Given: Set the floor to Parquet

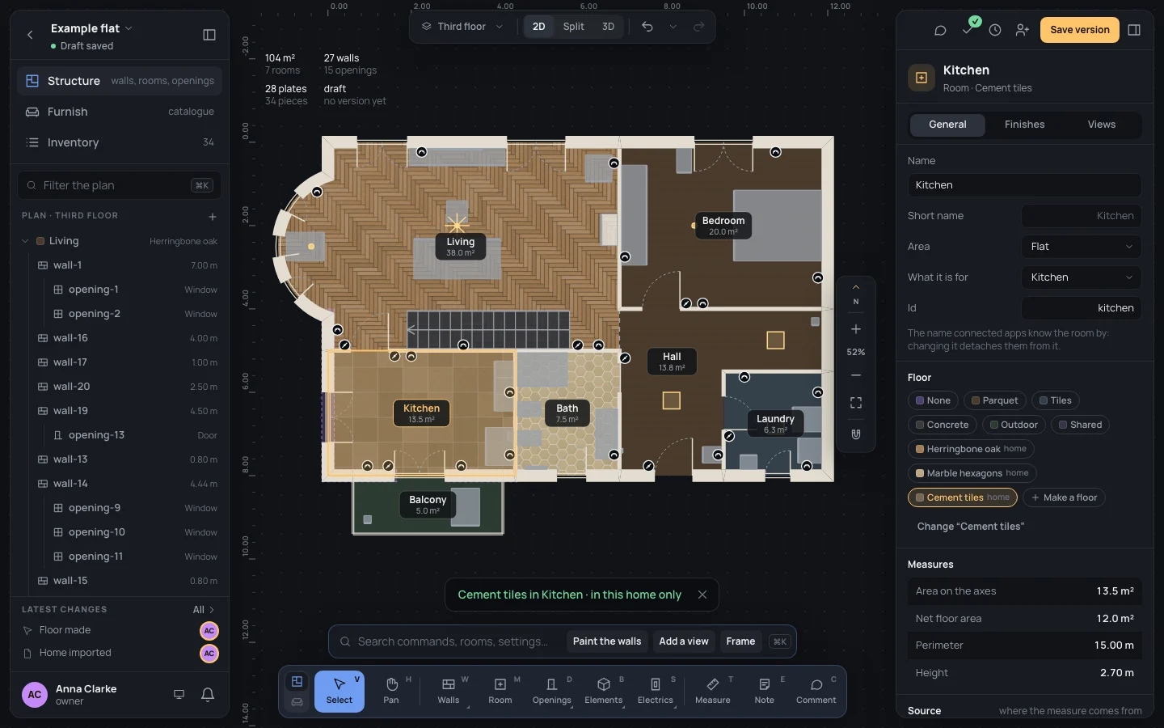Looking at the screenshot, I should pyautogui.click(x=994, y=400).
